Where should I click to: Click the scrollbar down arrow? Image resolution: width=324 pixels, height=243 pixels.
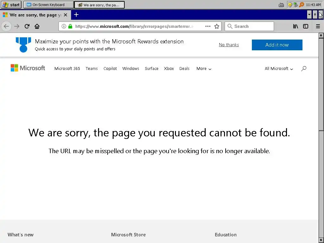[x=321, y=240]
